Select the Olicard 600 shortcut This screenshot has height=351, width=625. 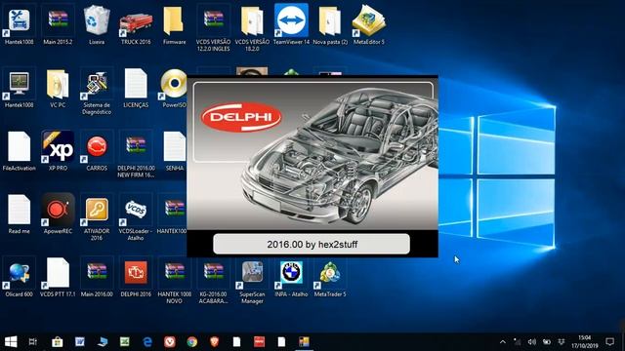[x=20, y=278]
